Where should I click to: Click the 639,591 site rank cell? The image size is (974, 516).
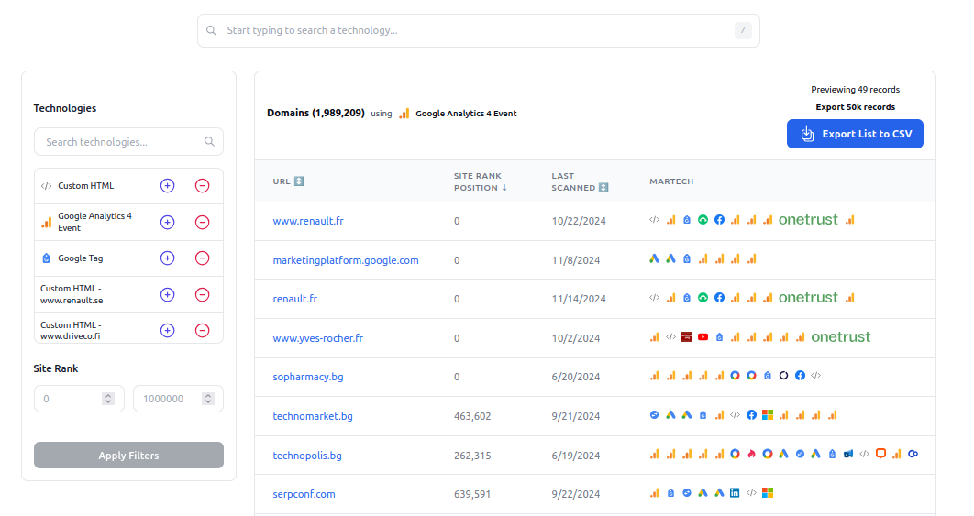coord(472,494)
